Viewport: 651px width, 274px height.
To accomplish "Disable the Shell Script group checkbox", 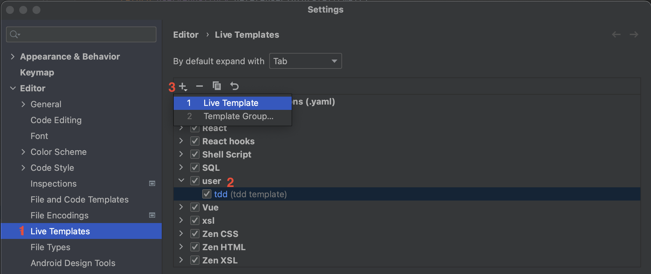I will 195,155.
